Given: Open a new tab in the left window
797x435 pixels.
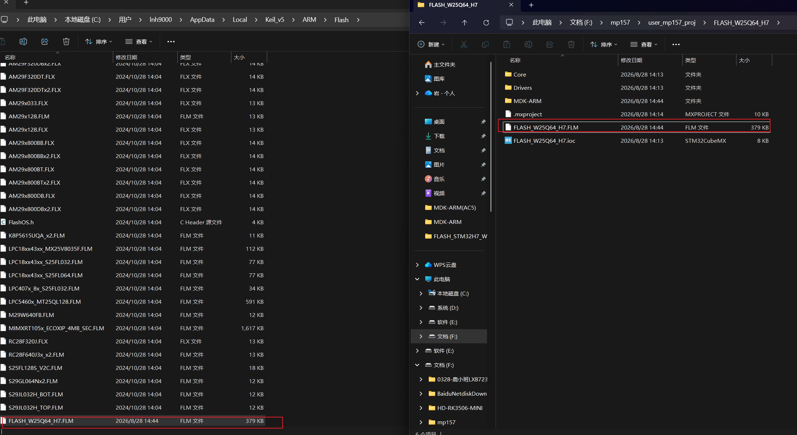Looking at the screenshot, I should pyautogui.click(x=26, y=3).
